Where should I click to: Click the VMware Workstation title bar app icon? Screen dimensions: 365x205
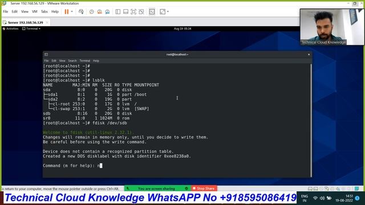[4, 3]
